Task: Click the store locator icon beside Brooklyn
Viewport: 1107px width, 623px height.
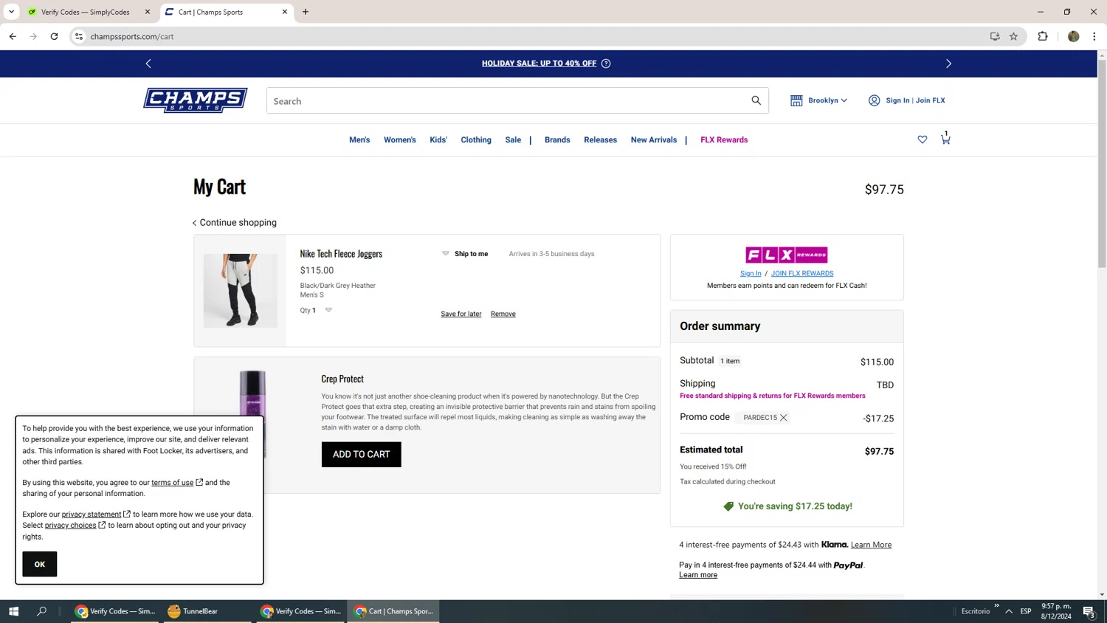Action: coord(796,100)
